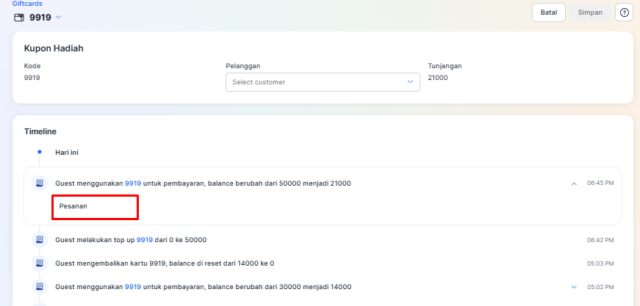Click the Simpan button

(590, 12)
